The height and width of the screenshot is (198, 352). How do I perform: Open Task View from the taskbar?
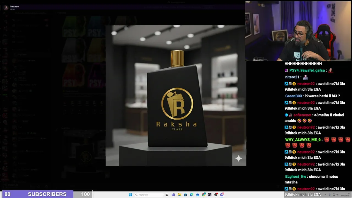click(167, 195)
